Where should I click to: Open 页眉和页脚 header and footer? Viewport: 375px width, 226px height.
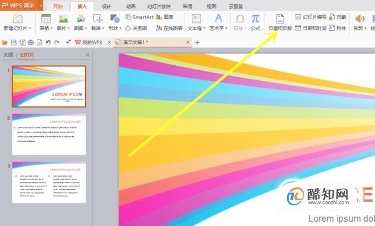click(x=280, y=22)
